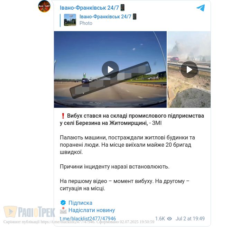Open the Івано-Франківськ 24/7 channel title
This screenshot has width=249, height=228.
(x=89, y=8)
